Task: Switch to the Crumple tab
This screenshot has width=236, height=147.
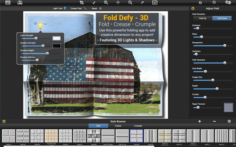Action: point(138,126)
